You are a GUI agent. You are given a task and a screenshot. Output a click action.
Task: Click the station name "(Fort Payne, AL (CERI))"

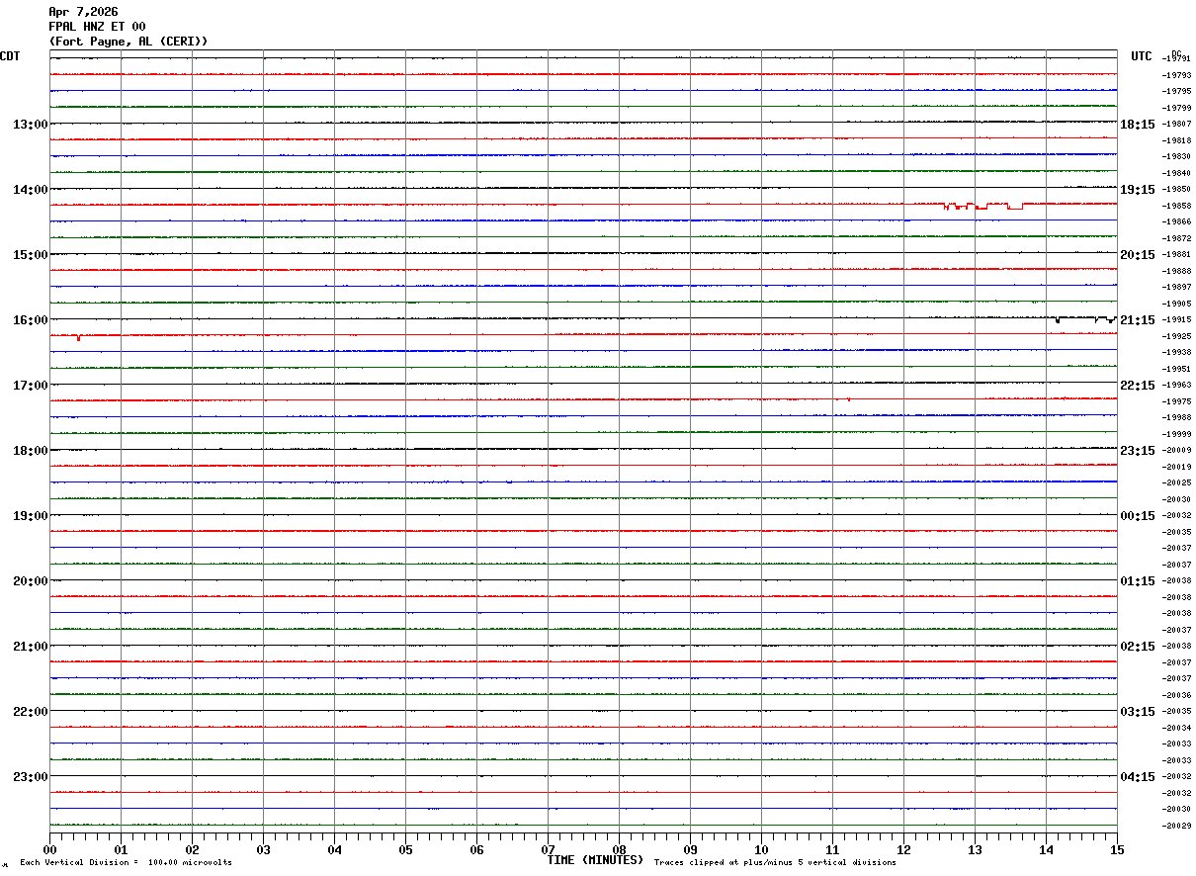(128, 42)
